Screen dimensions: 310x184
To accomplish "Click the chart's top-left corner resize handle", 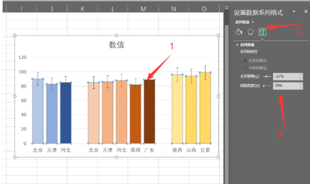I will (x=14, y=35).
